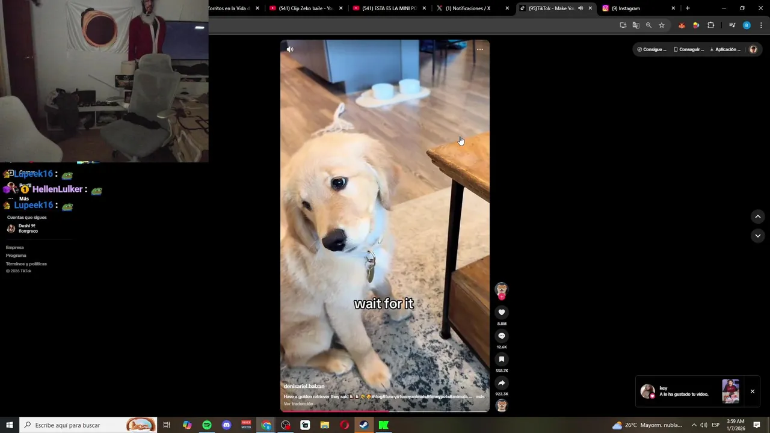Open the video three-dot options menu
The width and height of the screenshot is (770, 433).
point(479,49)
